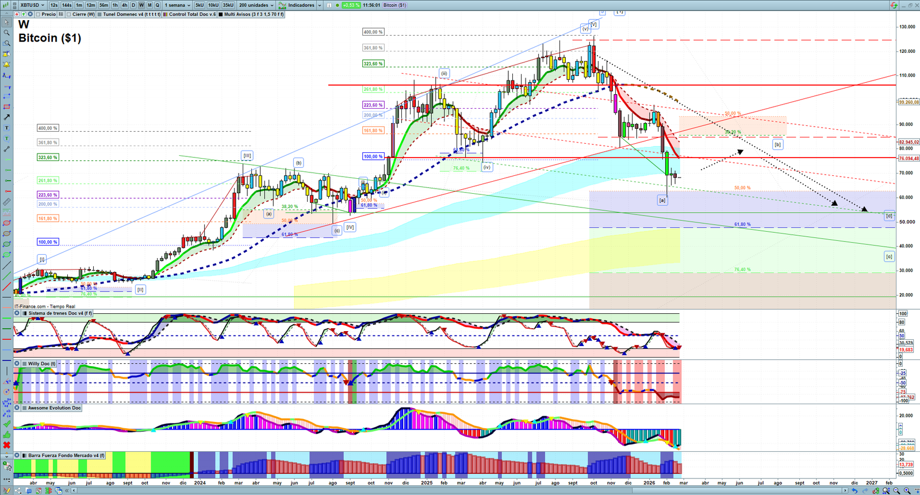Close the Barra Fuerza Fondo Mercado panel
920x495 pixels.
[17, 455]
